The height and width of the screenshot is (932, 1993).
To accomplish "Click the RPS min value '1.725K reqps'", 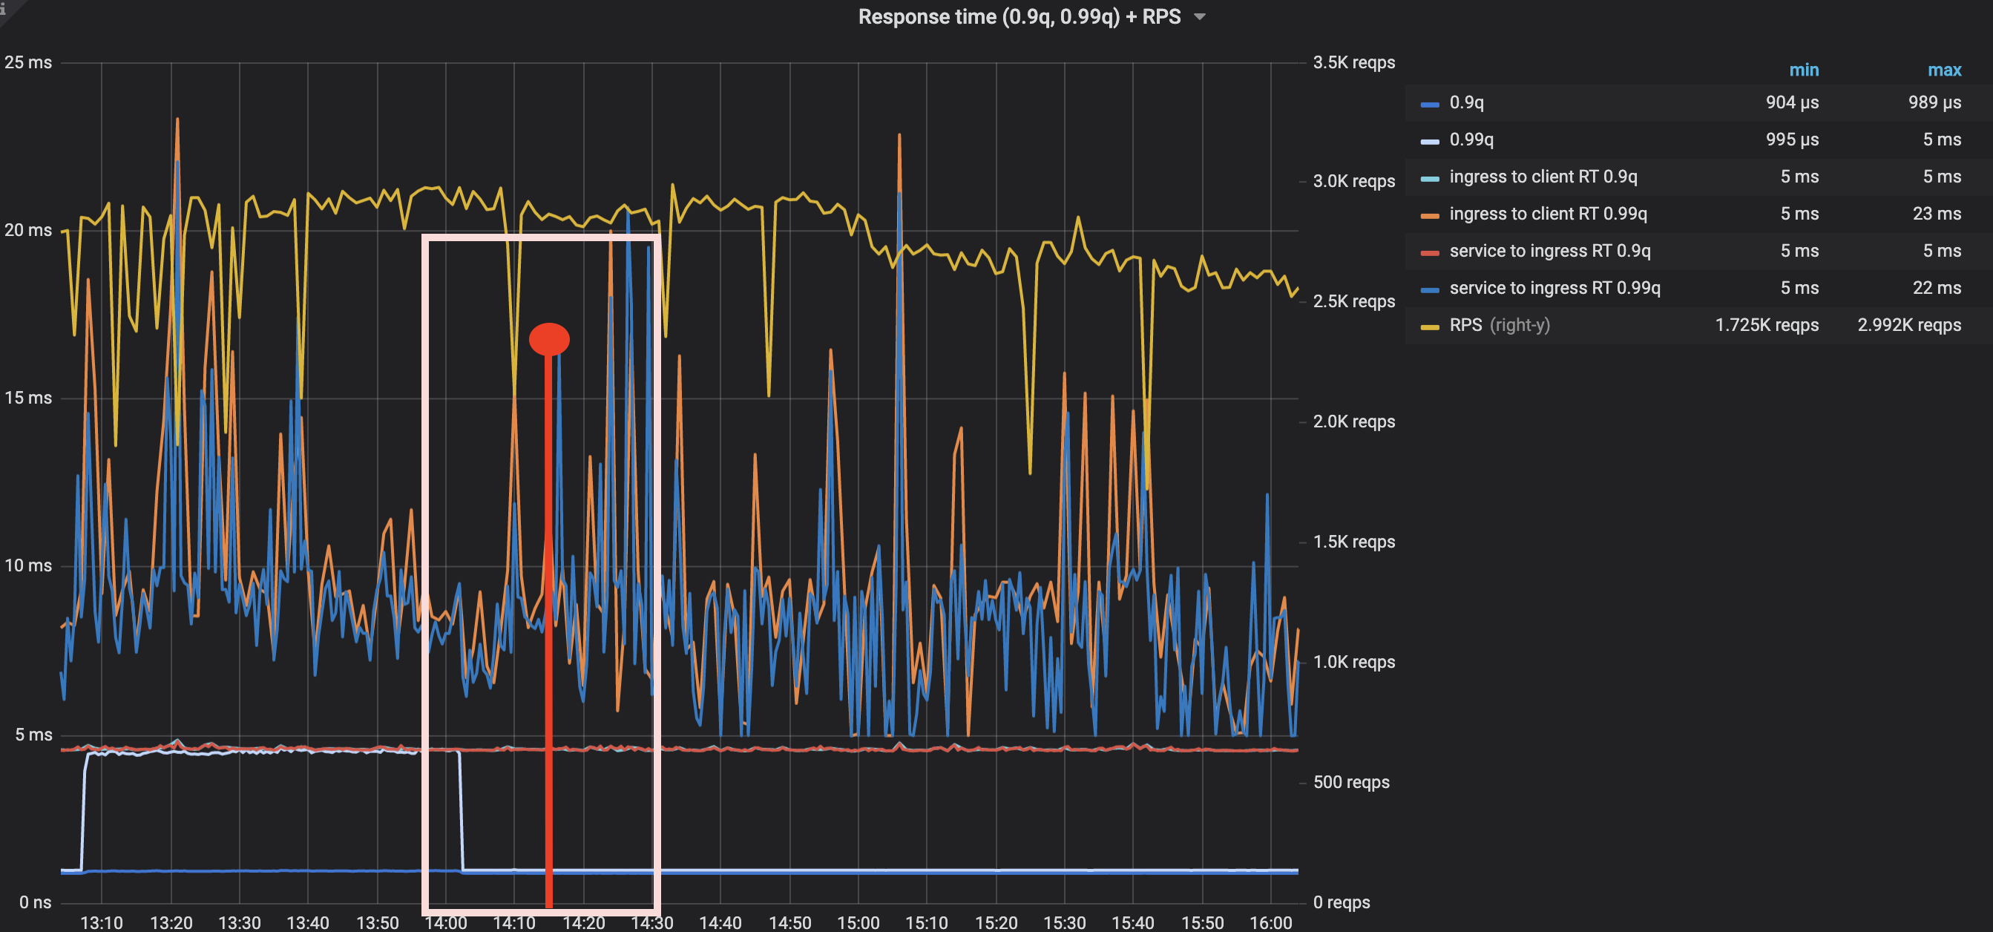I will tap(1766, 326).
